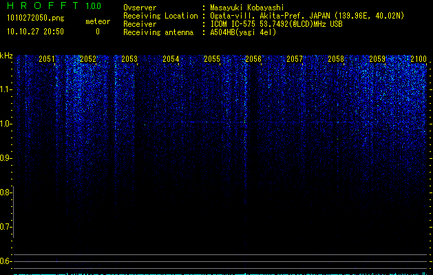The height and width of the screenshot is (275, 433).
Task: Click the timestamp 10.10.27 20:50
Action: tap(35, 32)
